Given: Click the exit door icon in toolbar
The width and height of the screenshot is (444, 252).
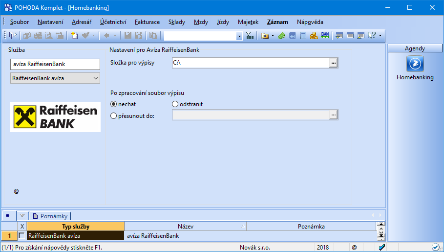Looking at the screenshot, I should tap(13, 35).
